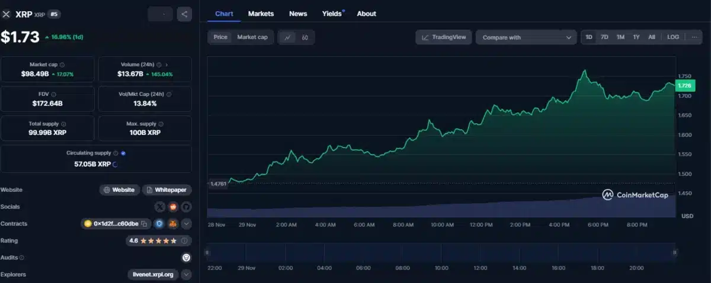Open Volume (24h) details arrow
This screenshot has width=711, height=283.
click(166, 65)
